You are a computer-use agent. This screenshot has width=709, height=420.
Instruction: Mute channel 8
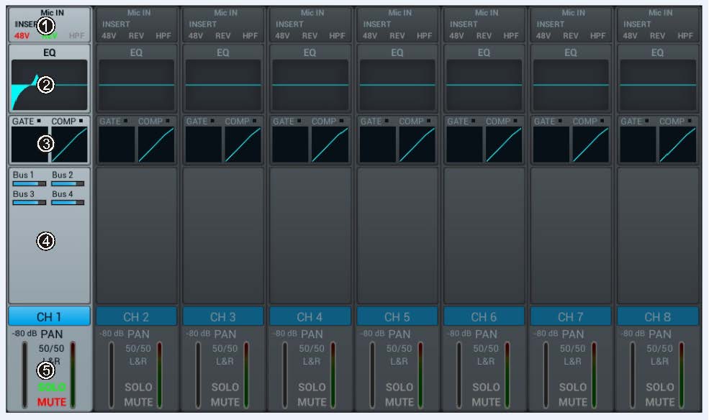click(x=660, y=402)
